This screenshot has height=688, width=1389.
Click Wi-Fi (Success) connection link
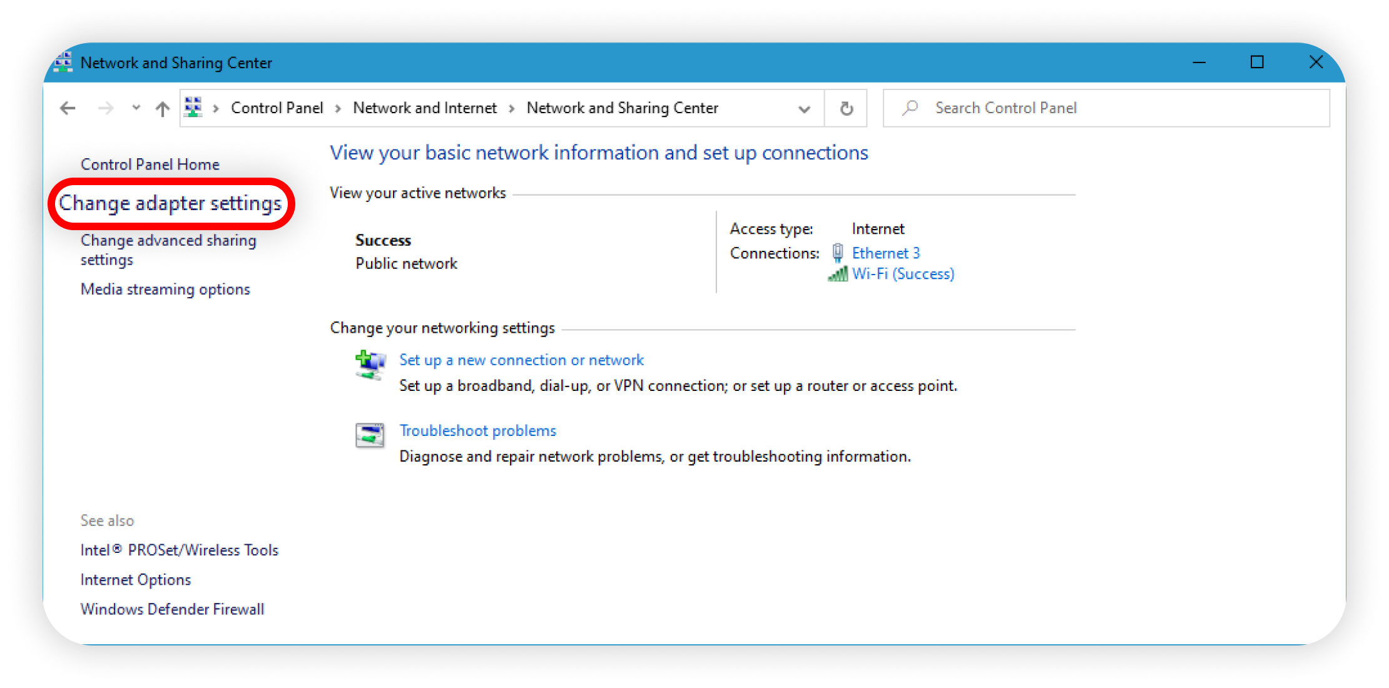(903, 274)
